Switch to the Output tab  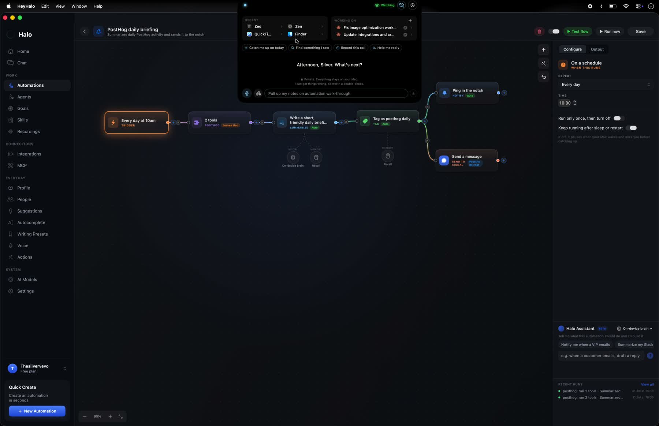tap(597, 49)
